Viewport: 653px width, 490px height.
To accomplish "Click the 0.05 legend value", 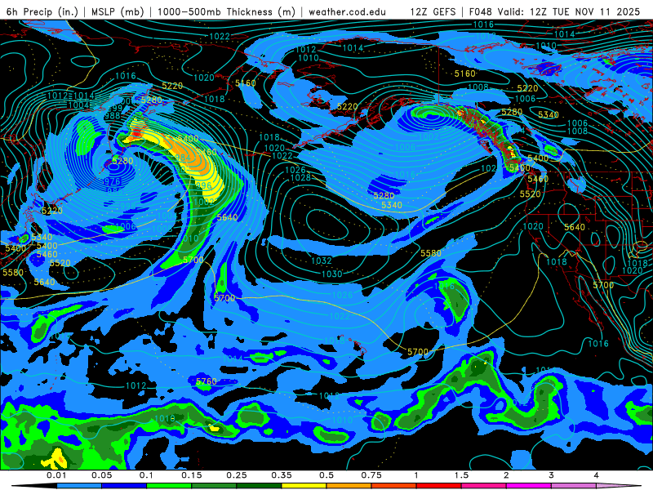I will click(101, 475).
